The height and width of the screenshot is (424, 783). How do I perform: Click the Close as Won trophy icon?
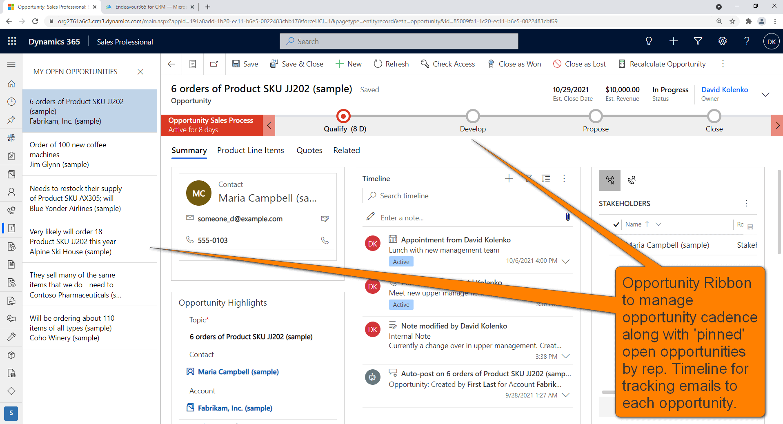491,64
